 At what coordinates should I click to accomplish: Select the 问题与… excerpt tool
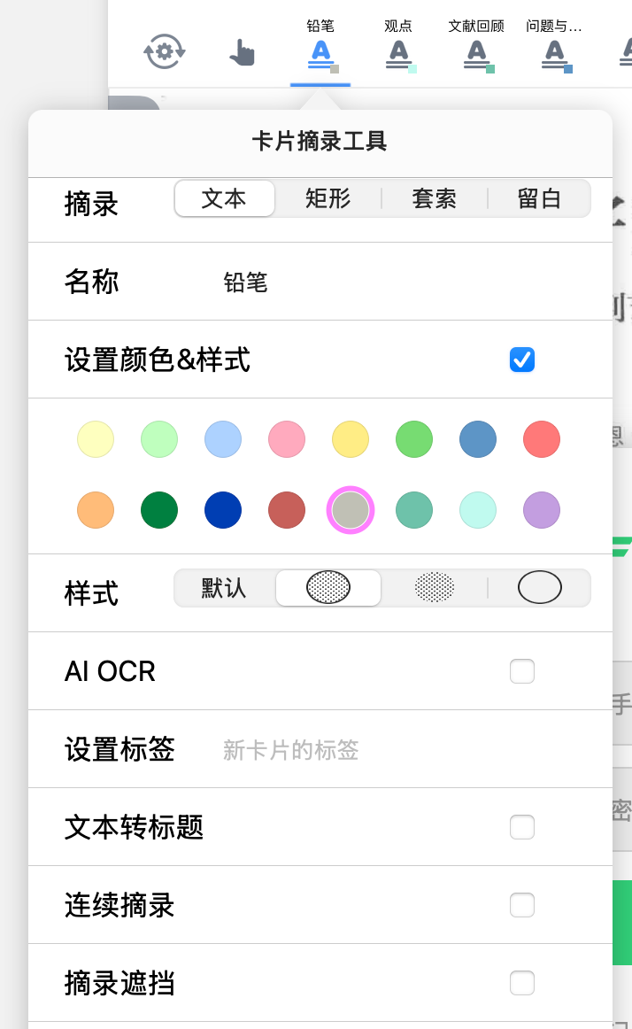[555, 48]
